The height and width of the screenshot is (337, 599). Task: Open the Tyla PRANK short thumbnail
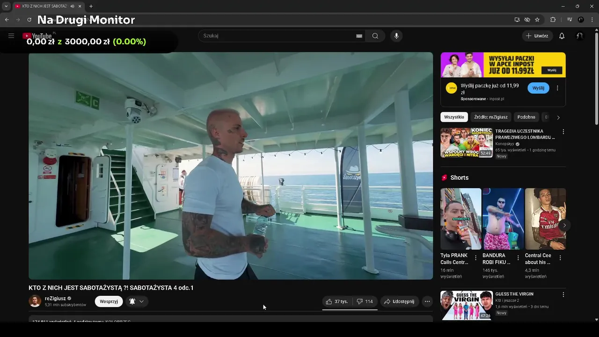pos(460,219)
